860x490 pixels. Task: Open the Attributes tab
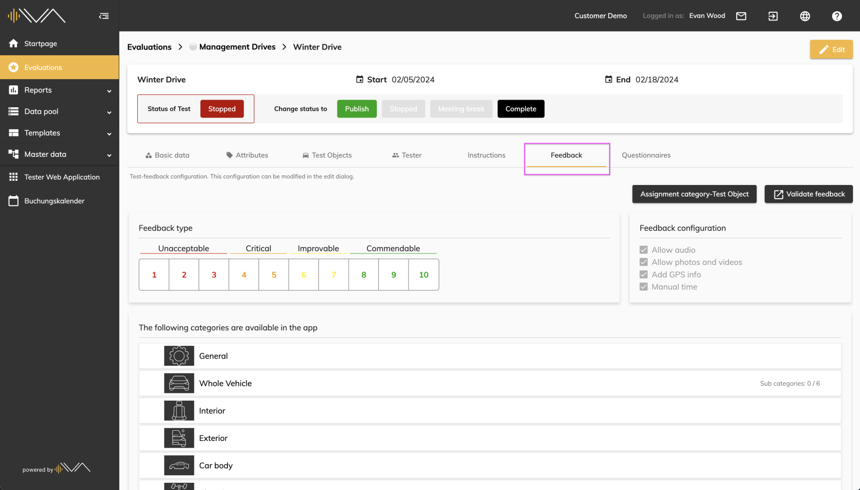[247, 155]
